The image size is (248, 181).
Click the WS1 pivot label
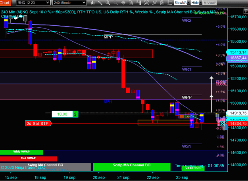[x=186, y=147]
